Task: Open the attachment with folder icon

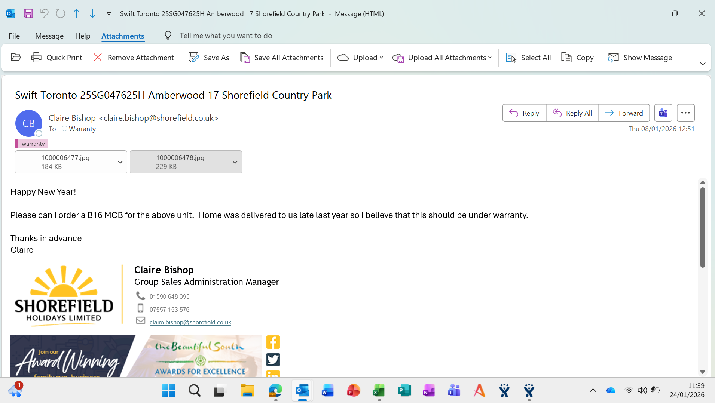Action: (x=16, y=58)
